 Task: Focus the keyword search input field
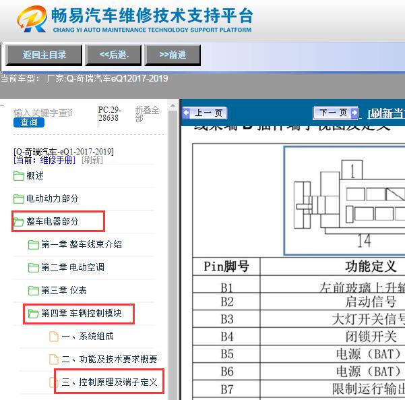[x=43, y=113]
